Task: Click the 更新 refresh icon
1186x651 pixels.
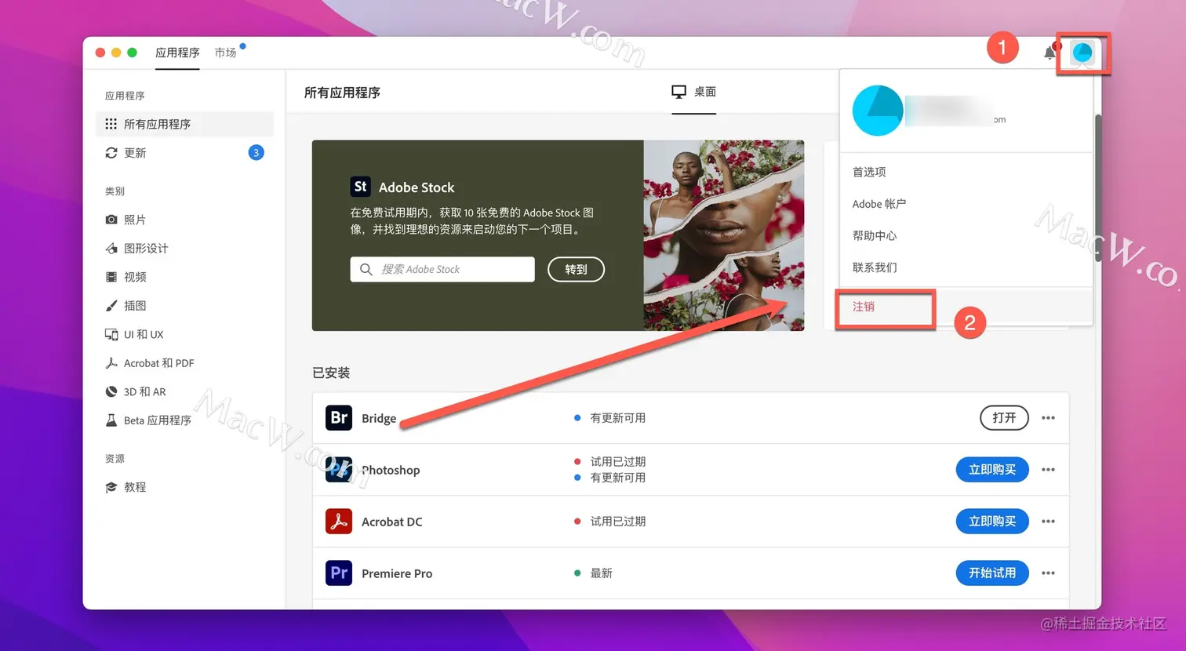Action: coord(111,153)
